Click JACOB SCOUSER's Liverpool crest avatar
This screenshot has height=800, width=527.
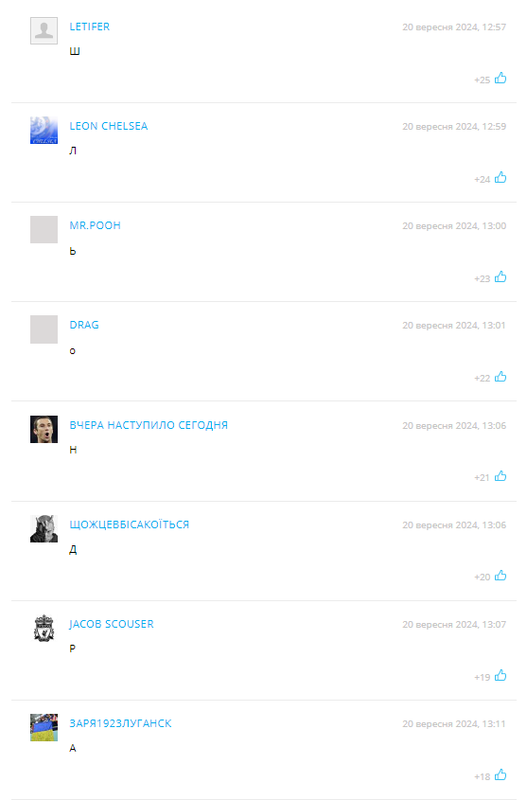[44, 628]
